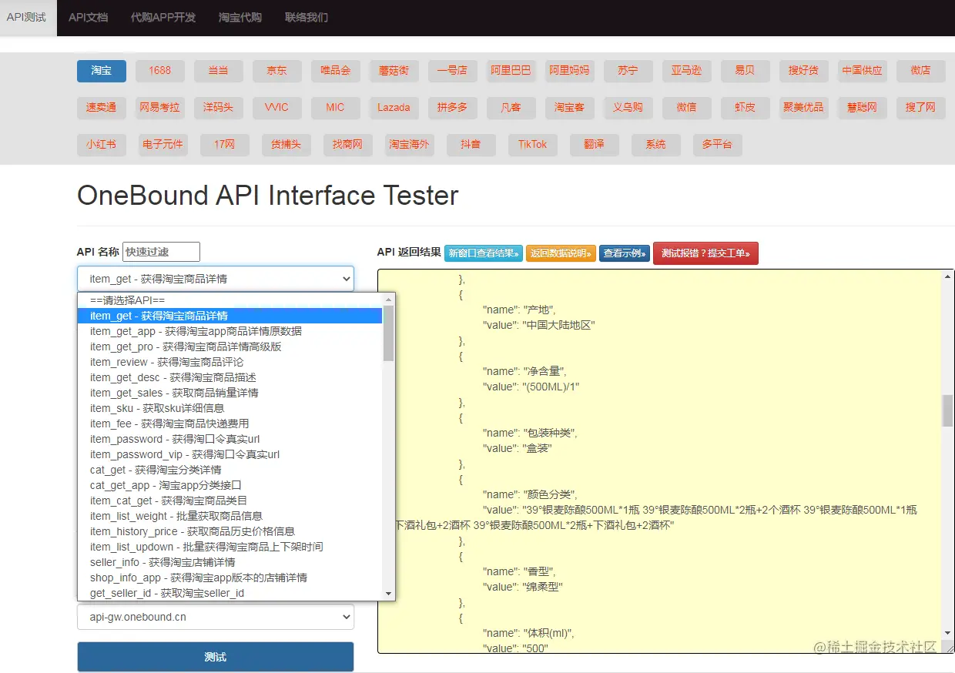955x673 pixels.
Task: Select item_get_pro 高级版 option
Action: tap(230, 347)
